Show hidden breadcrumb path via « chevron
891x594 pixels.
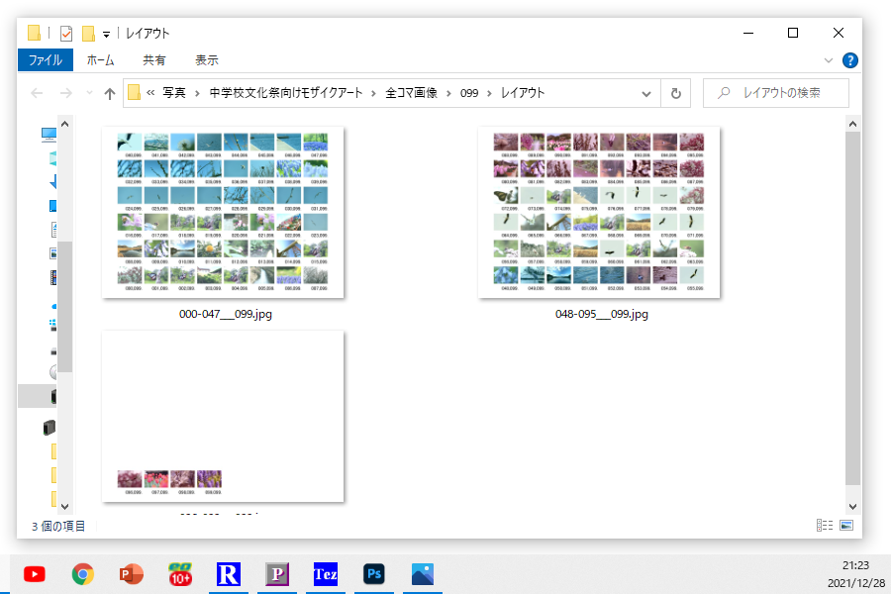tap(150, 93)
